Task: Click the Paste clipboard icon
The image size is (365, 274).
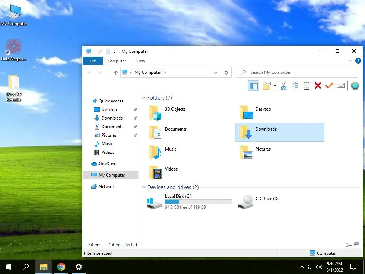Action: pyautogui.click(x=306, y=86)
